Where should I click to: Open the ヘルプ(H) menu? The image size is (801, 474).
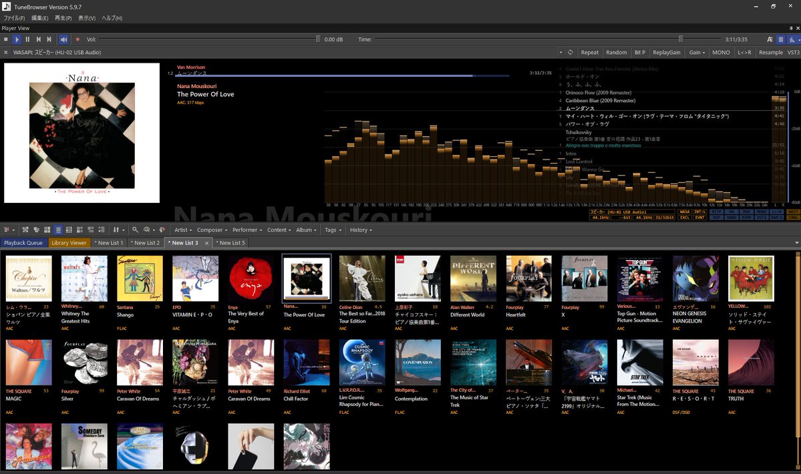point(112,19)
